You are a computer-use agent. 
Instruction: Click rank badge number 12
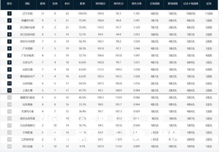coord(9,91)
